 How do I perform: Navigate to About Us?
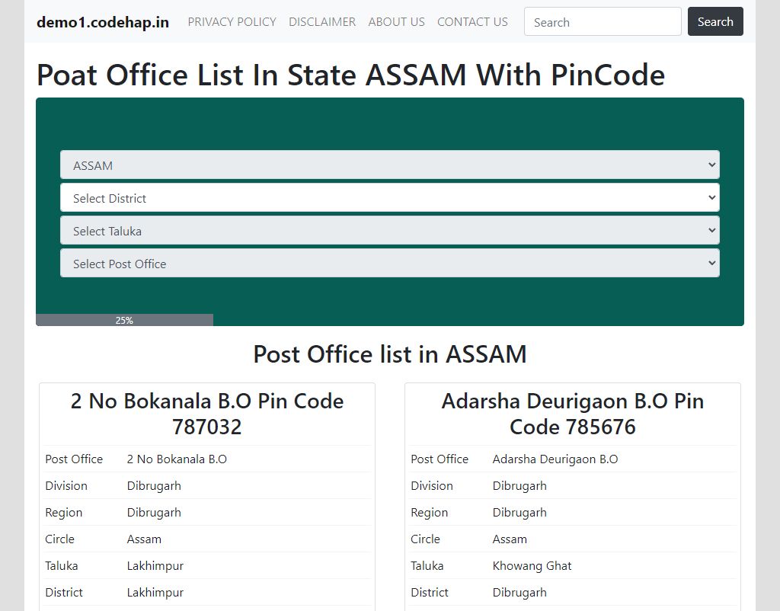click(396, 22)
